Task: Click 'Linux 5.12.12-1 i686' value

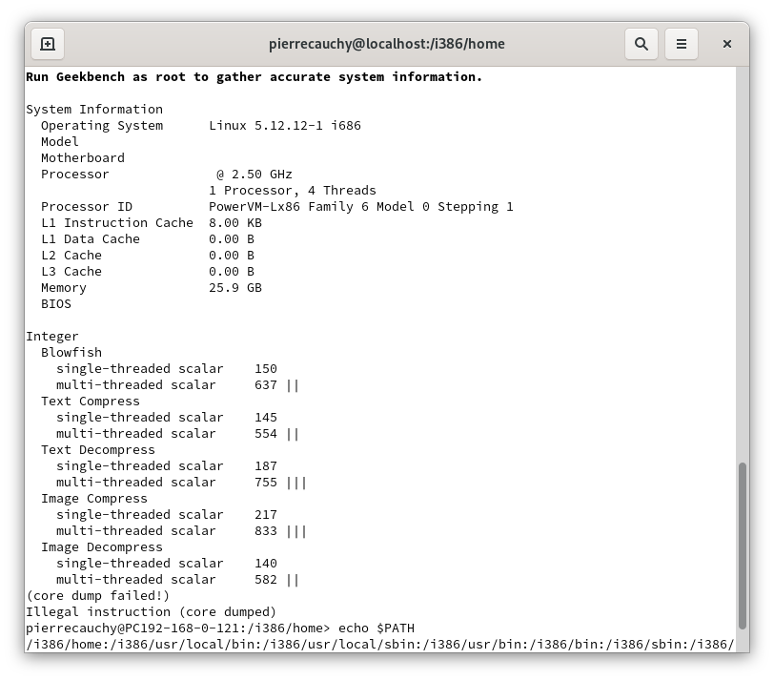Action: pos(285,126)
